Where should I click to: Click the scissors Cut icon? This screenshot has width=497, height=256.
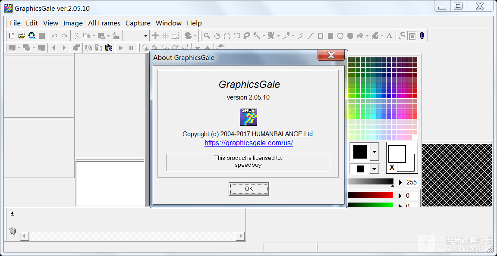(76, 36)
